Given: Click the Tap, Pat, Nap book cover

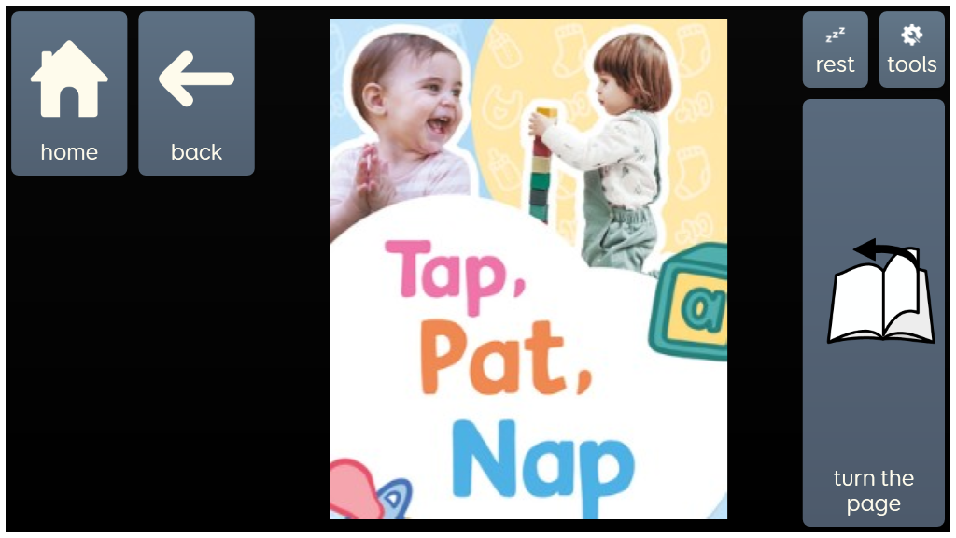Looking at the screenshot, I should (x=528, y=269).
